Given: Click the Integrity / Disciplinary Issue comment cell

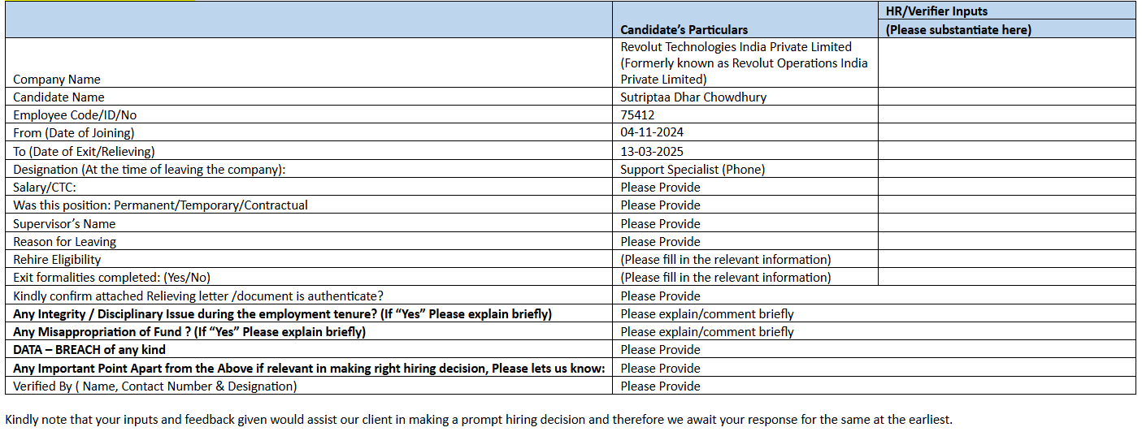Looking at the screenshot, I should [706, 314].
